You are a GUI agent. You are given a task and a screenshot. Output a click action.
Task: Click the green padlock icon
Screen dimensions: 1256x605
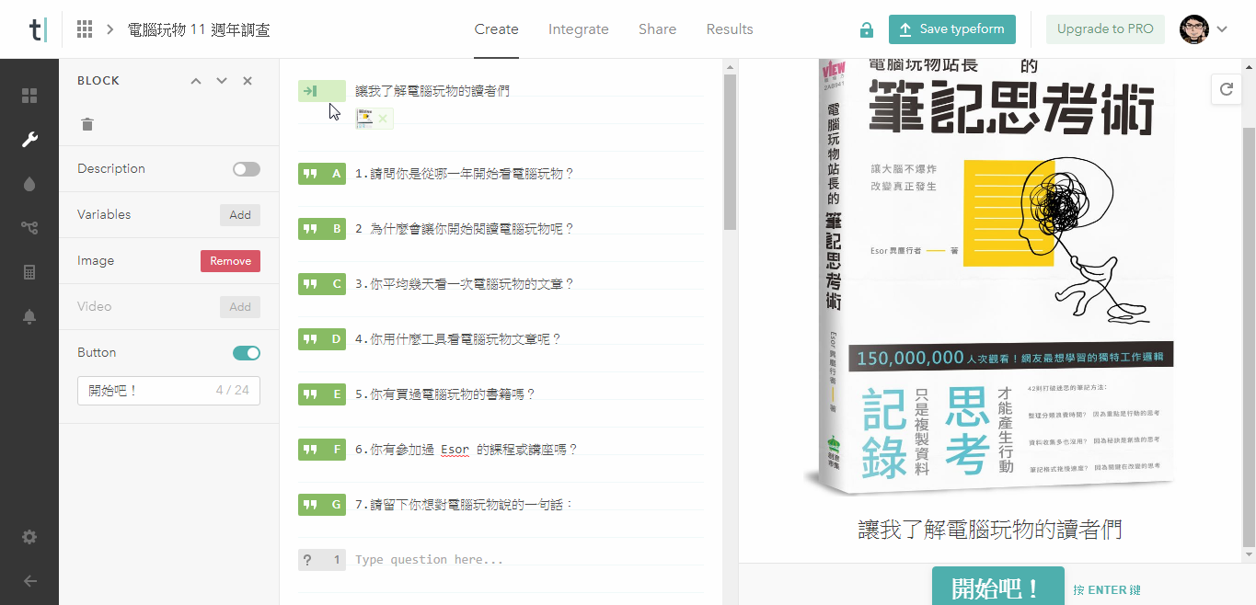point(866,29)
